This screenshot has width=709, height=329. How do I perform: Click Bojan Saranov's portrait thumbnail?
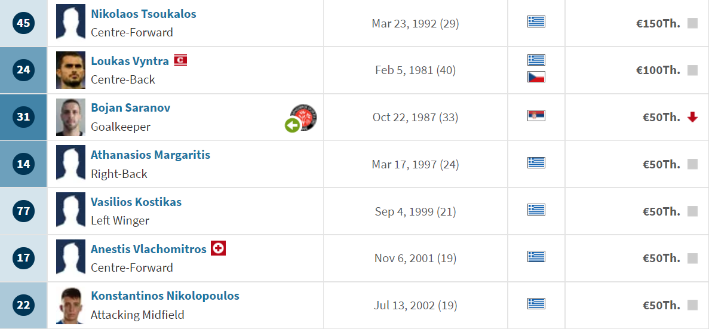(x=70, y=117)
